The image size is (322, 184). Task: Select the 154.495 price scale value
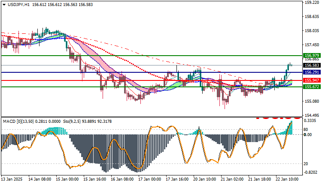tap(312, 115)
